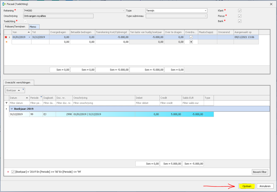
Task: Click the Bewerk filter button
Action: 260,172
